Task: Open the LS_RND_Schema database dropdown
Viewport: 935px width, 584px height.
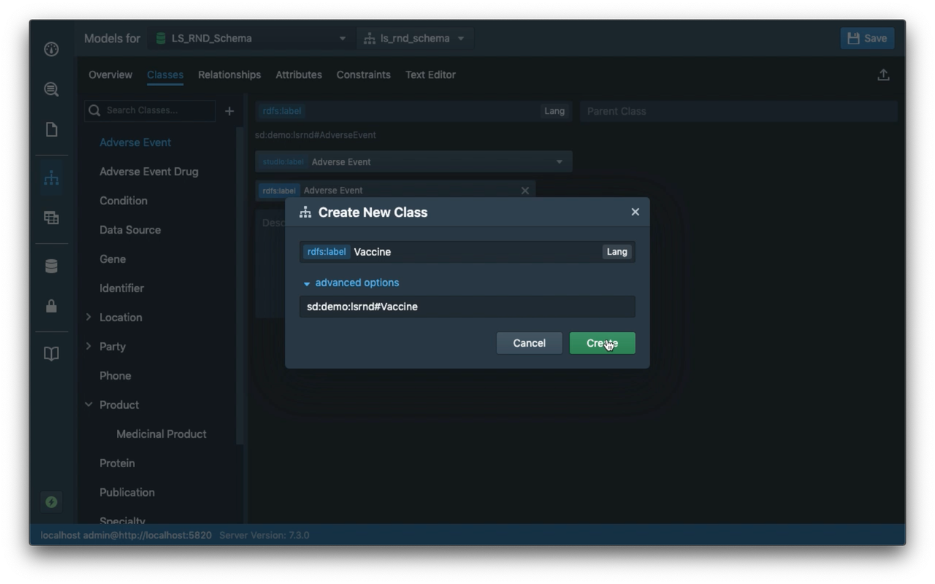Action: pyautogui.click(x=251, y=39)
